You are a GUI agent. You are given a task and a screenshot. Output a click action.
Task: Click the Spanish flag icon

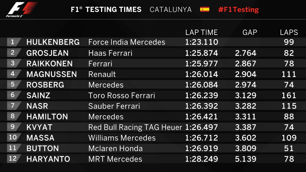coord(205,9)
